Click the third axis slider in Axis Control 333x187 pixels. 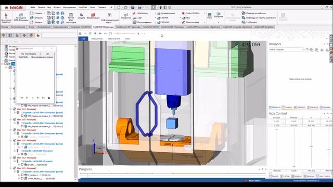pyautogui.click(x=311, y=146)
